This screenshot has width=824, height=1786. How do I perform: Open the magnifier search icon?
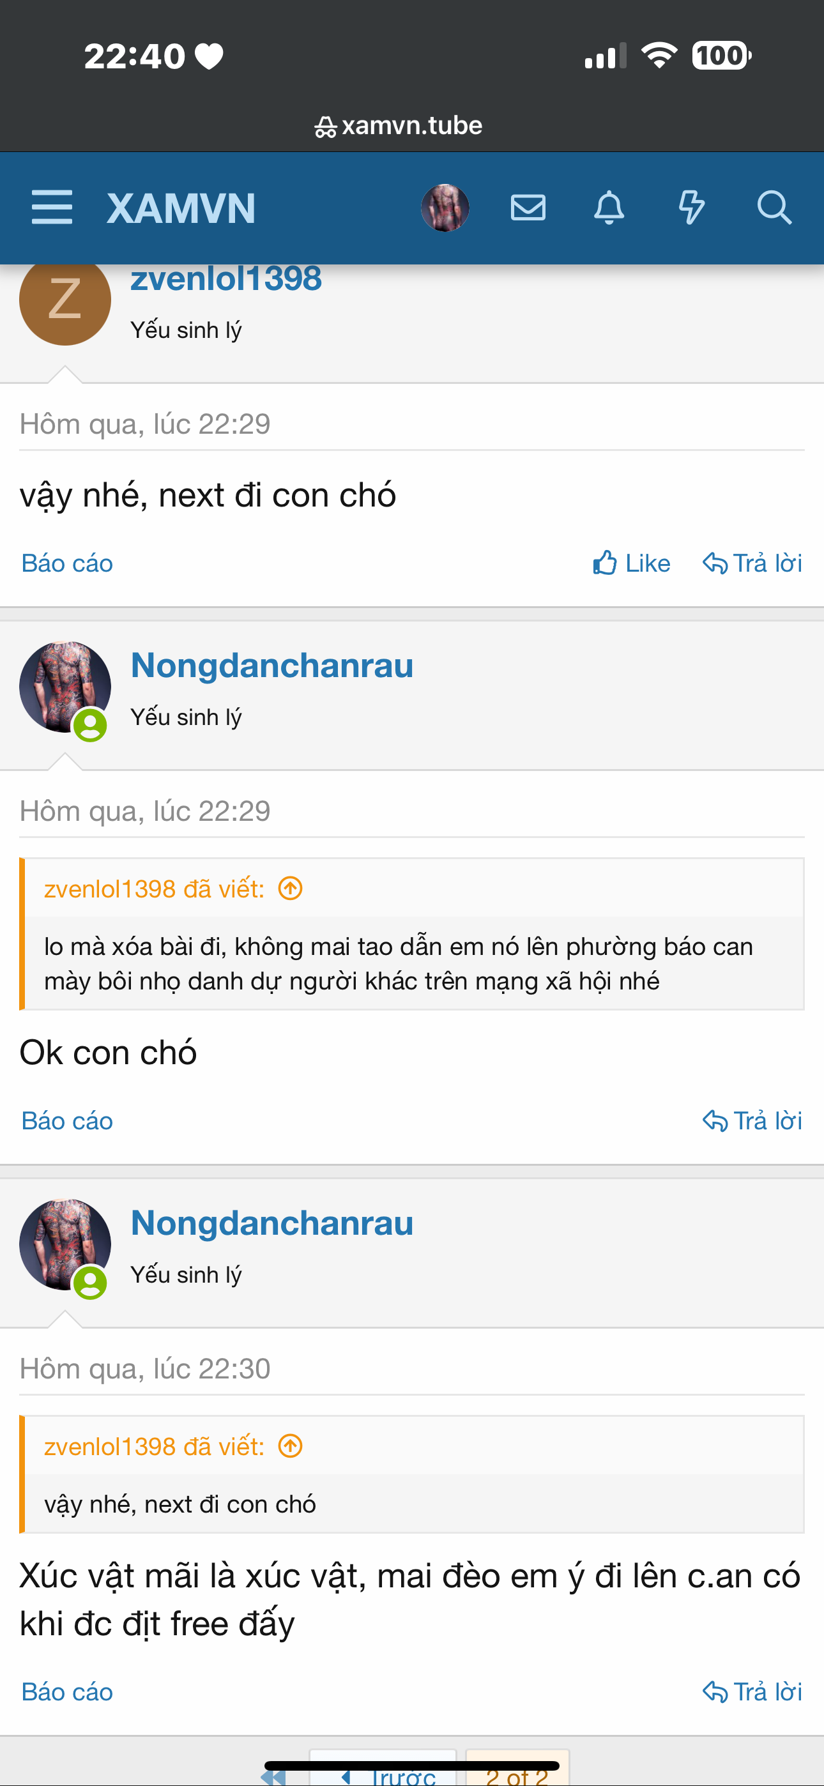click(x=774, y=208)
